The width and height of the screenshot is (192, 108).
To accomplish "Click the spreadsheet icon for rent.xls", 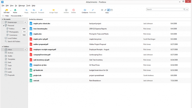I will 31,81.
